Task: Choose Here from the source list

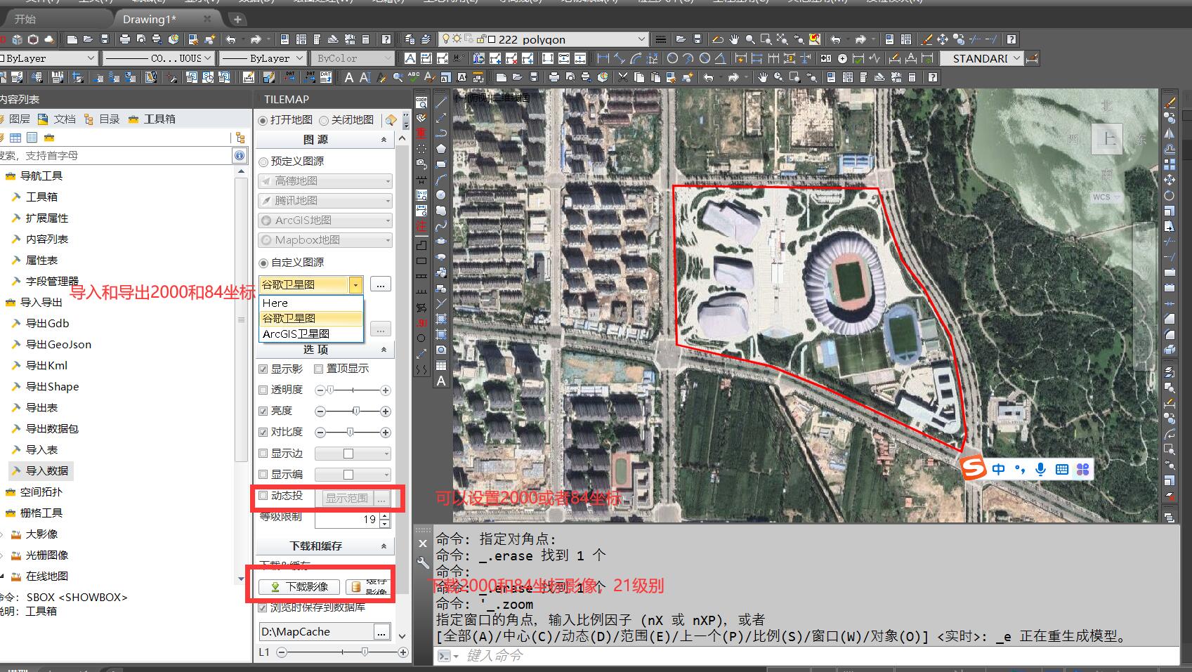Action: point(311,303)
